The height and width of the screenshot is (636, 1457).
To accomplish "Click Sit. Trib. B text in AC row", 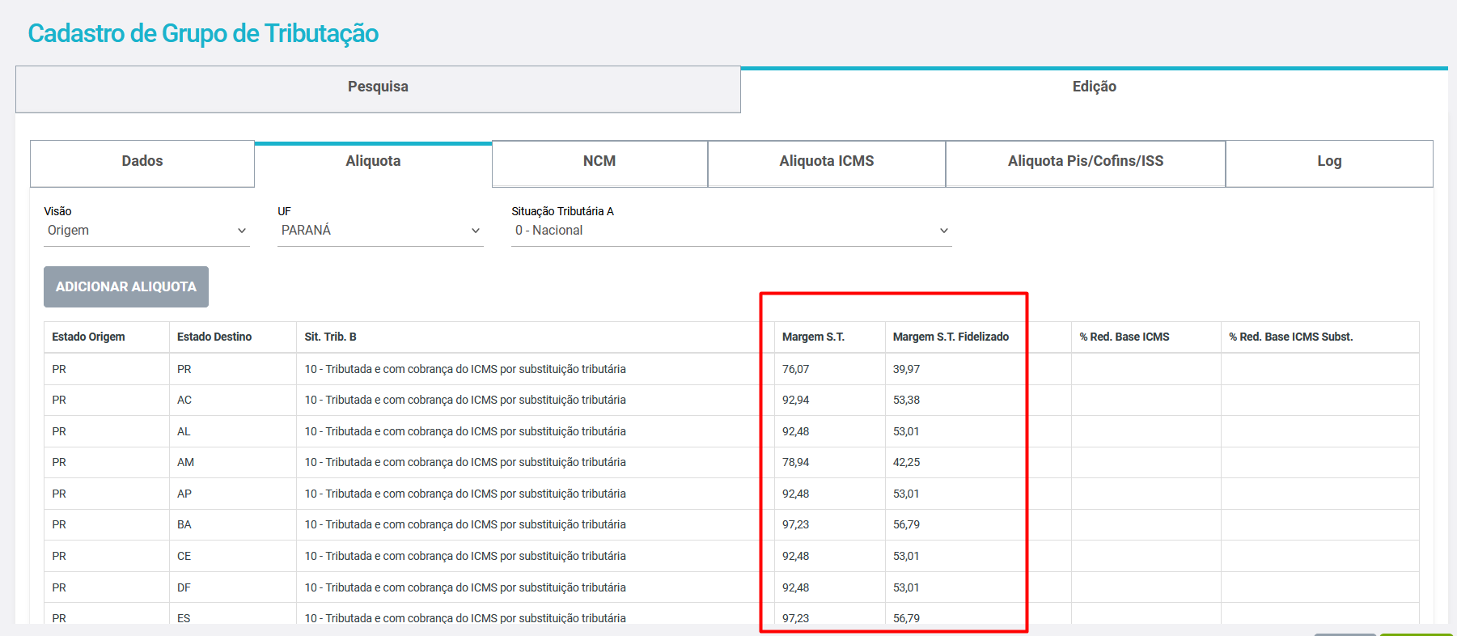I will pyautogui.click(x=465, y=400).
